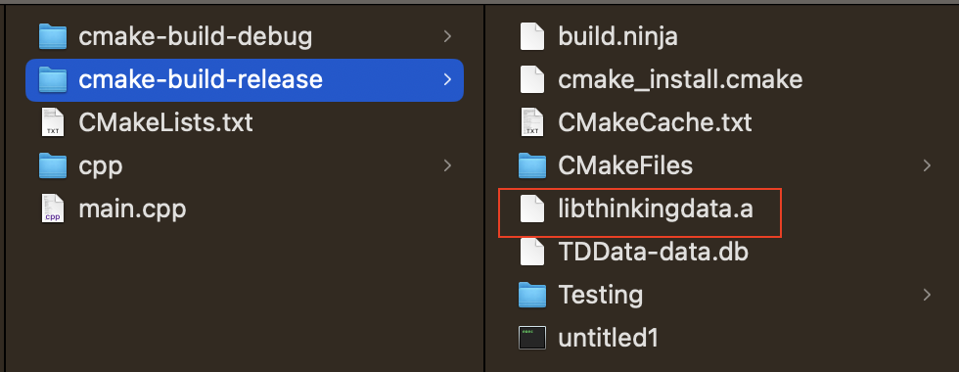Click the column divider between panes
Screen dimensions: 959x372
click(484, 186)
